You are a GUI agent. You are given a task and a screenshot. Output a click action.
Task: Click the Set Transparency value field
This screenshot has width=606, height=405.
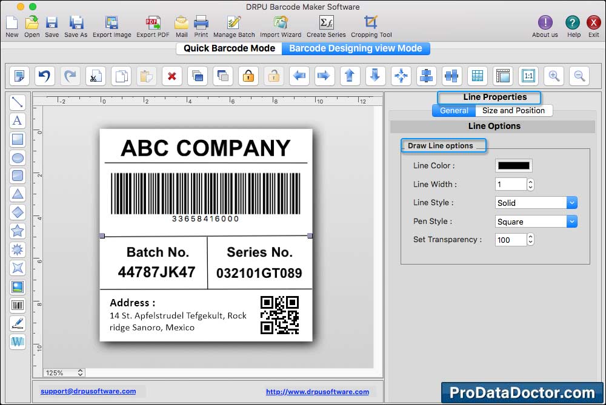pyautogui.click(x=510, y=240)
